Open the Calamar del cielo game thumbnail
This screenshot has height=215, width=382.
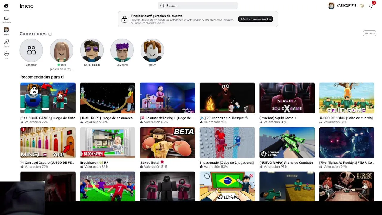[167, 98]
